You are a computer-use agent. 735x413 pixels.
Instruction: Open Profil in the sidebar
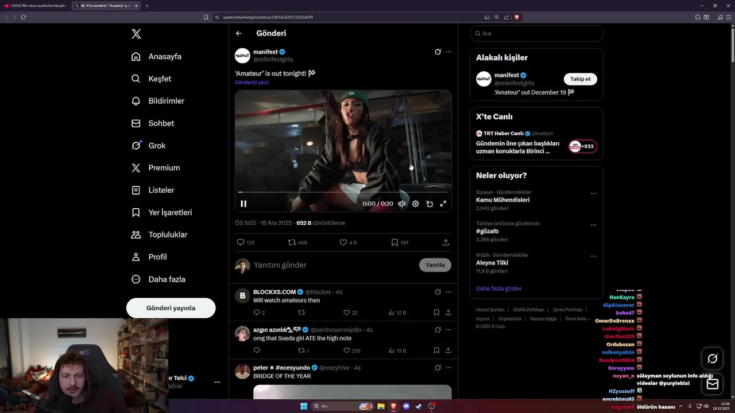(149, 257)
